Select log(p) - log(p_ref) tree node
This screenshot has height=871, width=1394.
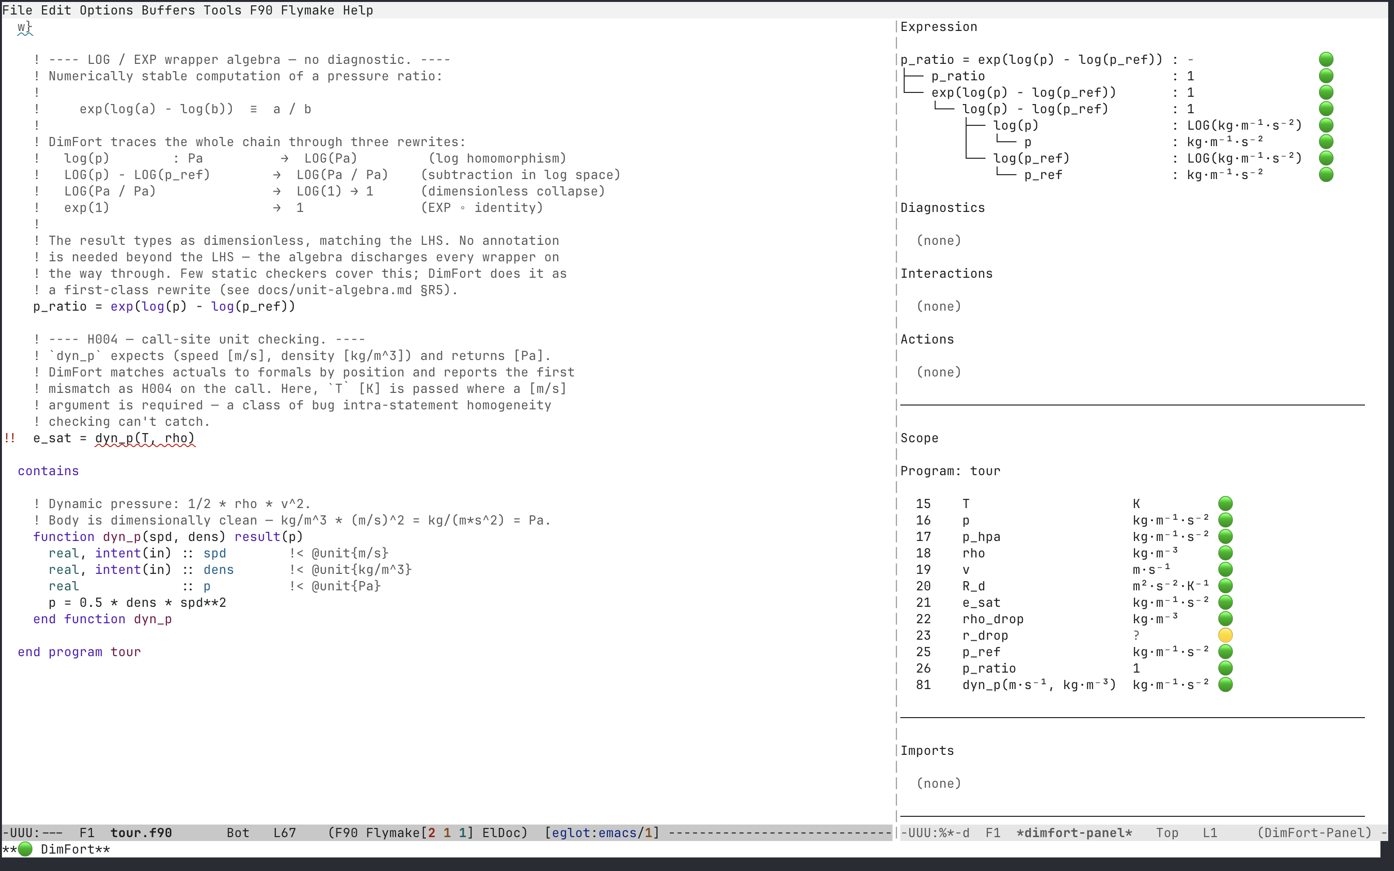(1035, 109)
